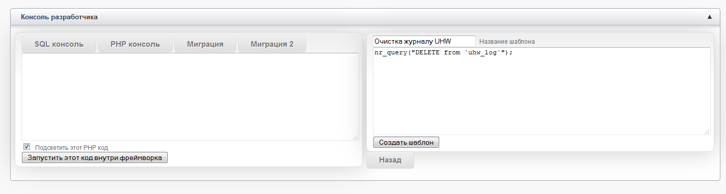Collapse the Консоль разработчика panel with the triangle
This screenshot has height=194, width=726.
[709, 17]
